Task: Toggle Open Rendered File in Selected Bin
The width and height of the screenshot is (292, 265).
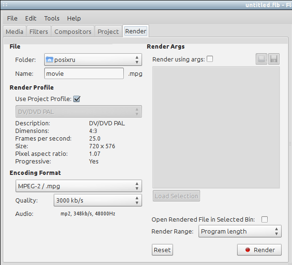Action: (264, 219)
